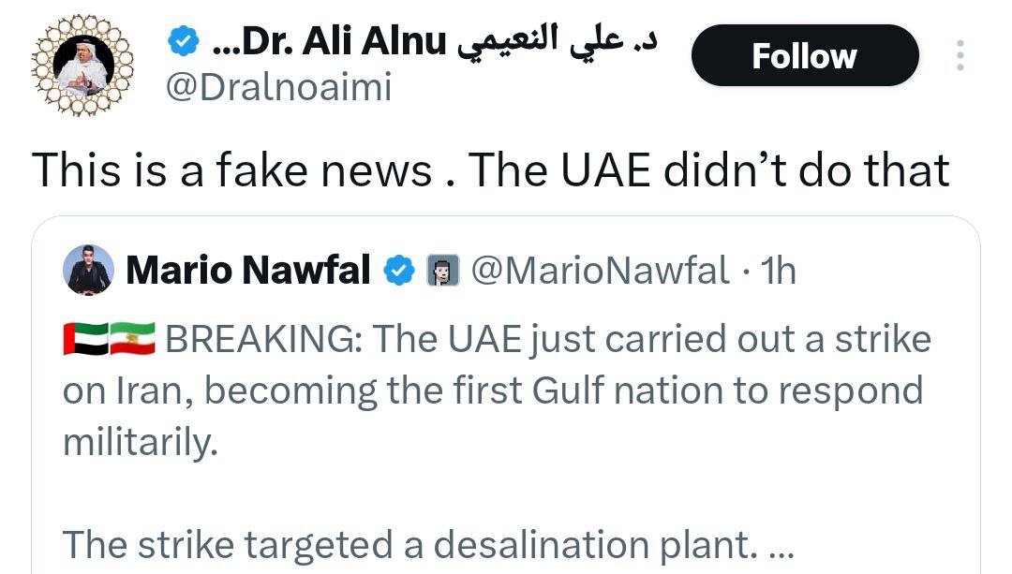Viewport: 1012px width, 574px height.
Task: Expand the truncated quoted post ellipsis
Action: [x=782, y=547]
